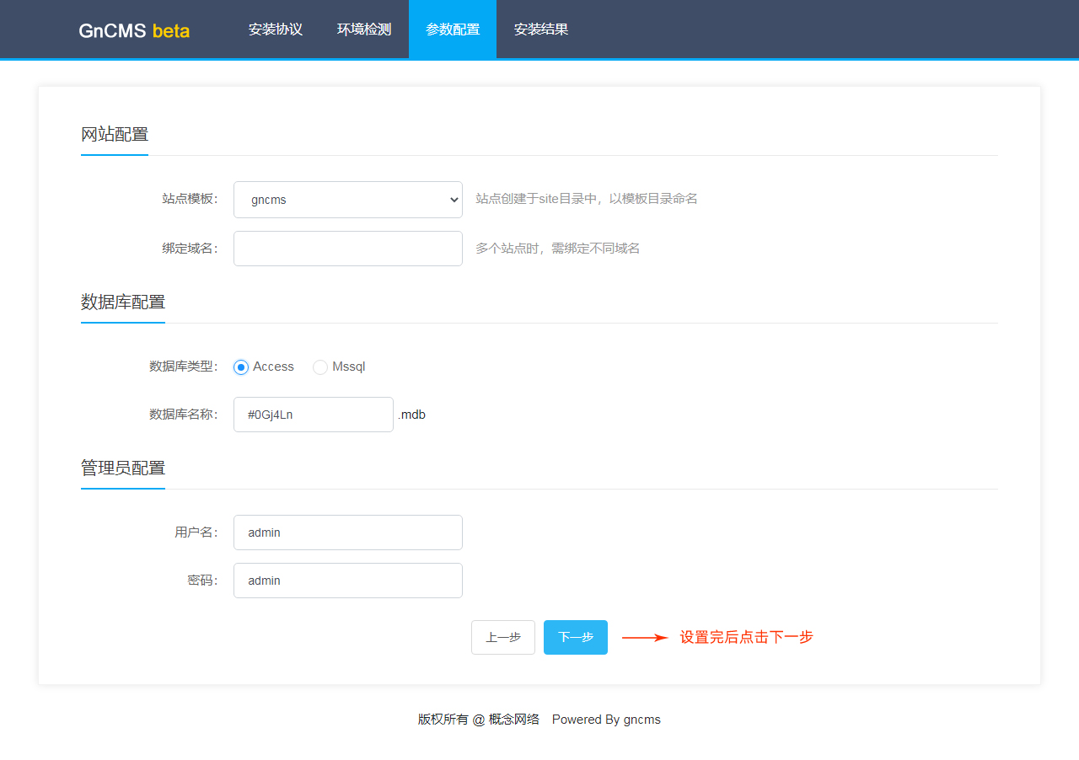Viewport: 1079px width, 760px height.
Task: Focus the 数据库名称 text field
Action: tap(313, 415)
